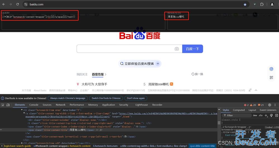The width and height of the screenshot is (279, 148).
Task: Click the bookmark star icon
Action: pyautogui.click(x=245, y=4)
